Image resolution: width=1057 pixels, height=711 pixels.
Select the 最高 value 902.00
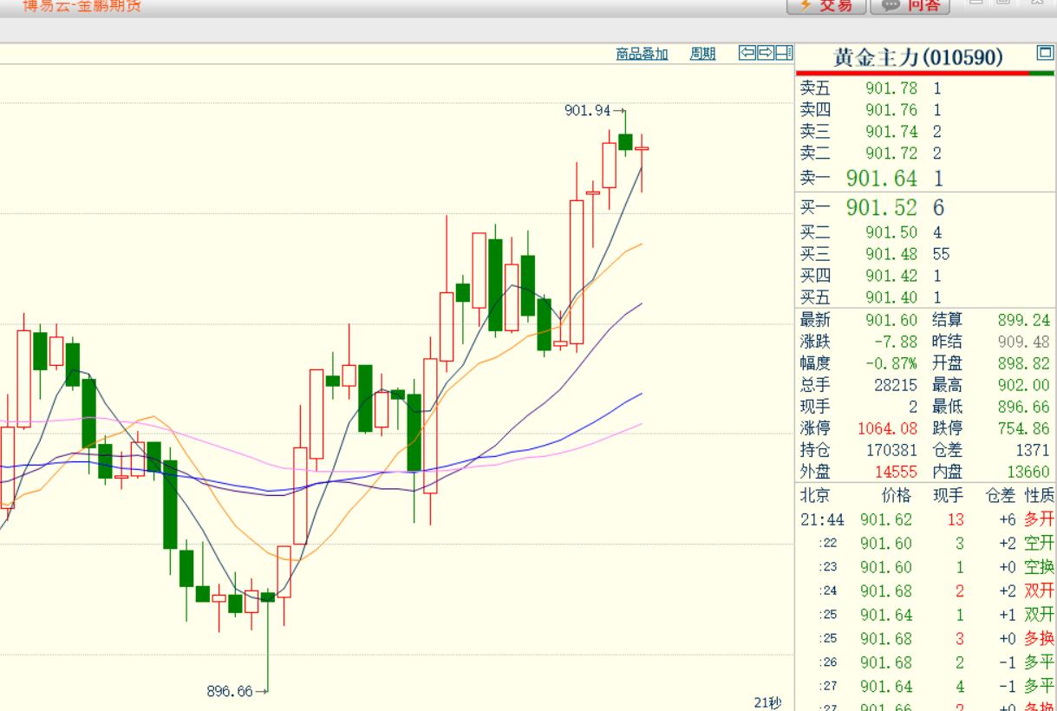(1023, 385)
